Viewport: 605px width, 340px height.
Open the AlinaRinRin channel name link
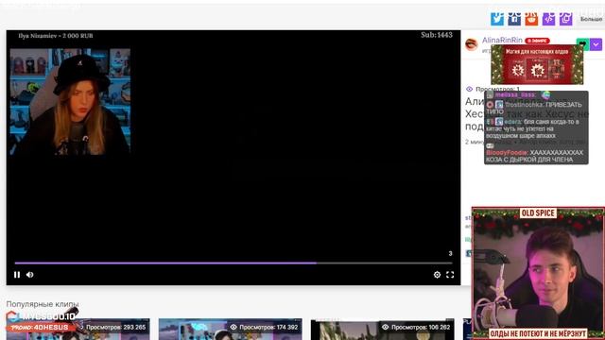(502, 40)
